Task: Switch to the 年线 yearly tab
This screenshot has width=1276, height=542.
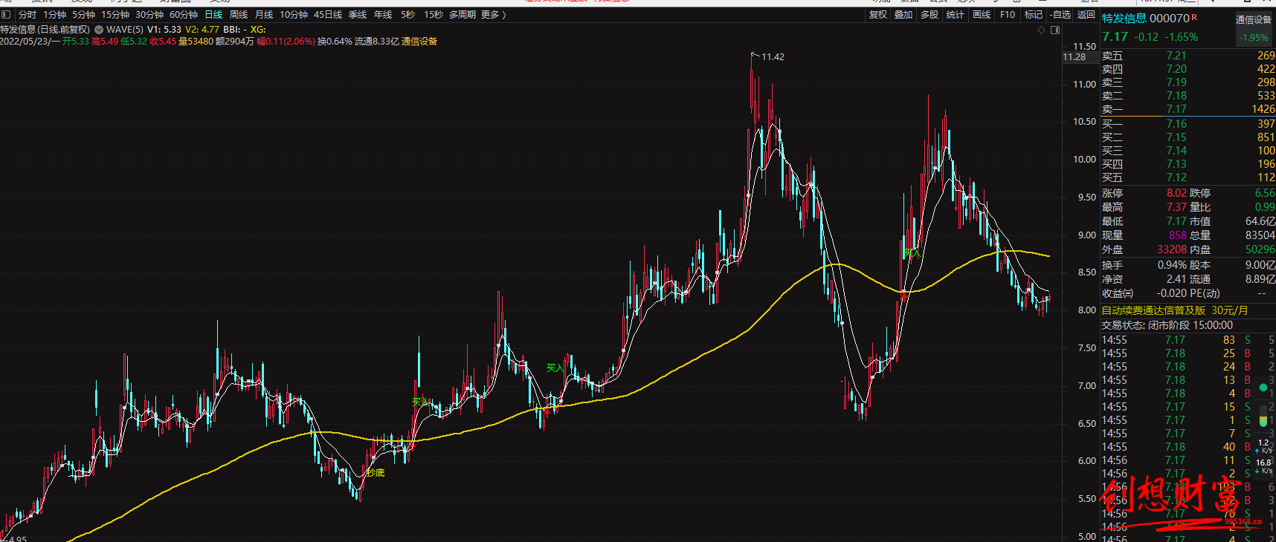Action: (383, 15)
